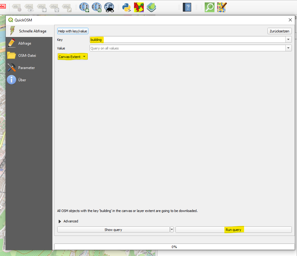The height and width of the screenshot is (256, 297).
Task: Click the rotate label toolbar icon
Action: [54, 8]
